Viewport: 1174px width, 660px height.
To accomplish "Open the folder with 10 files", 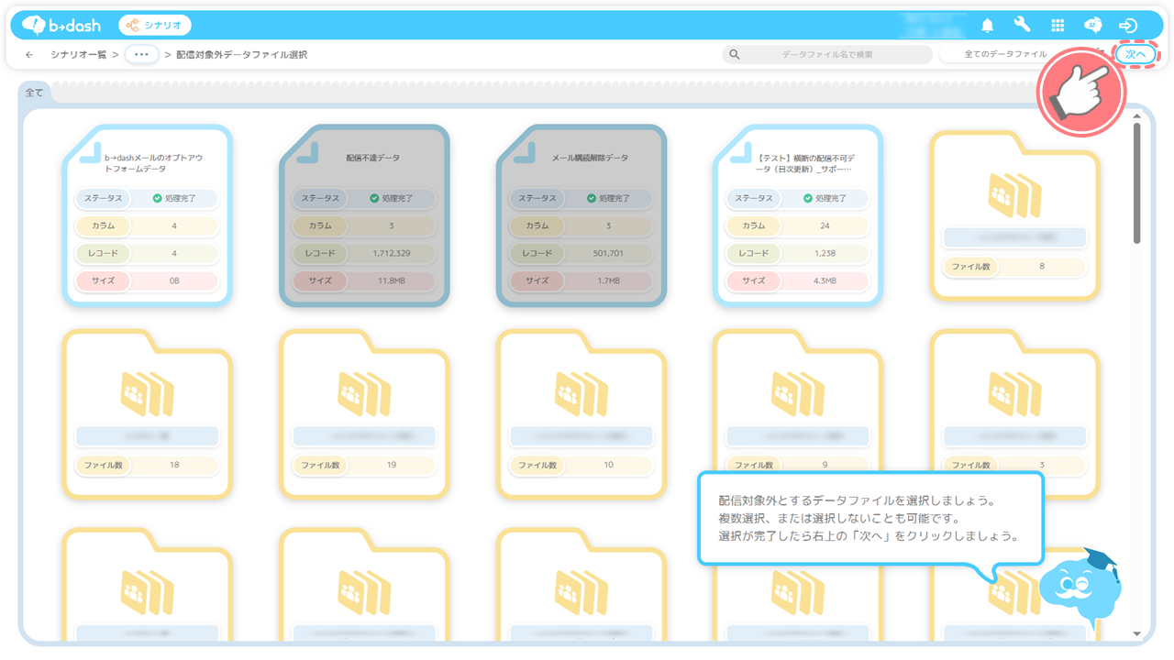I will (x=581, y=414).
